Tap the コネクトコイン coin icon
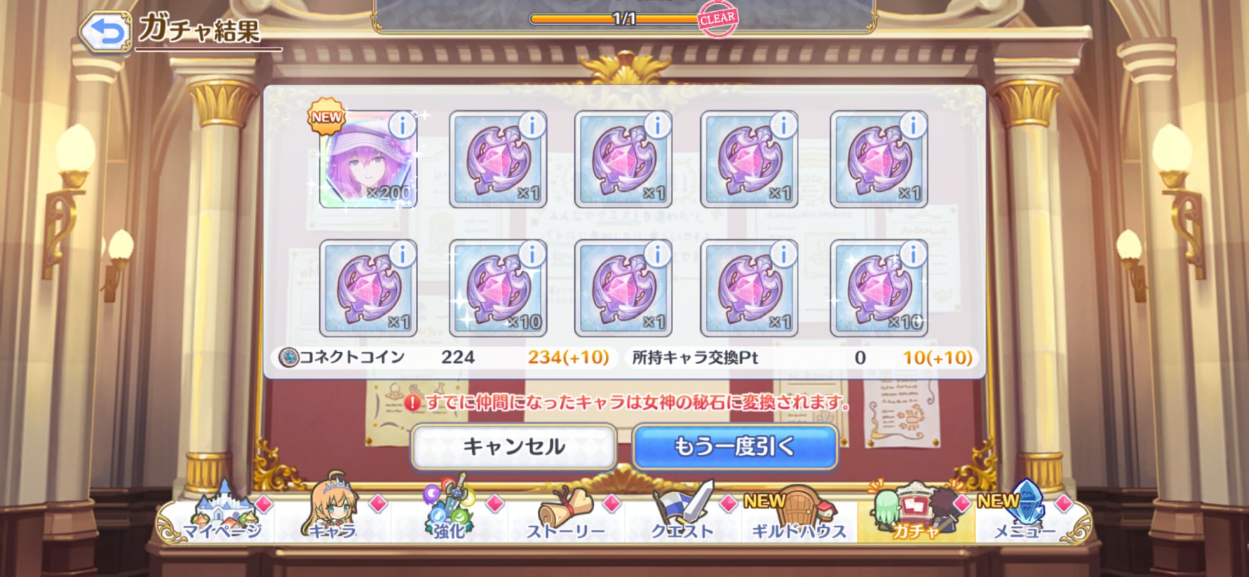Viewport: 1249px width, 577px height. (x=288, y=358)
